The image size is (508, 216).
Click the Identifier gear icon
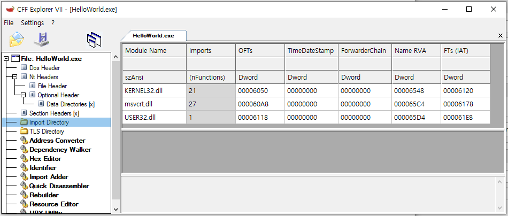pos(24,168)
